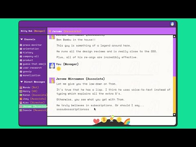Open the gossip channel

[26, 71]
